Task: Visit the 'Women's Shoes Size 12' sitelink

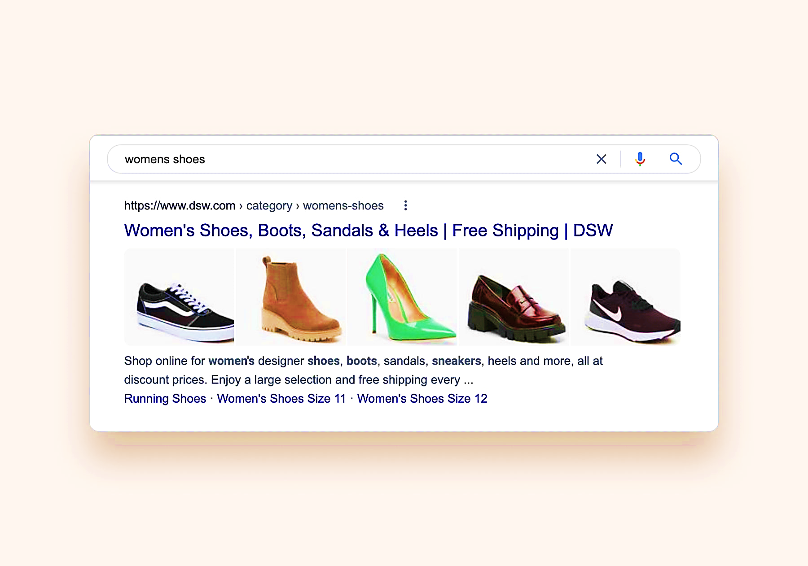Action: pos(422,399)
